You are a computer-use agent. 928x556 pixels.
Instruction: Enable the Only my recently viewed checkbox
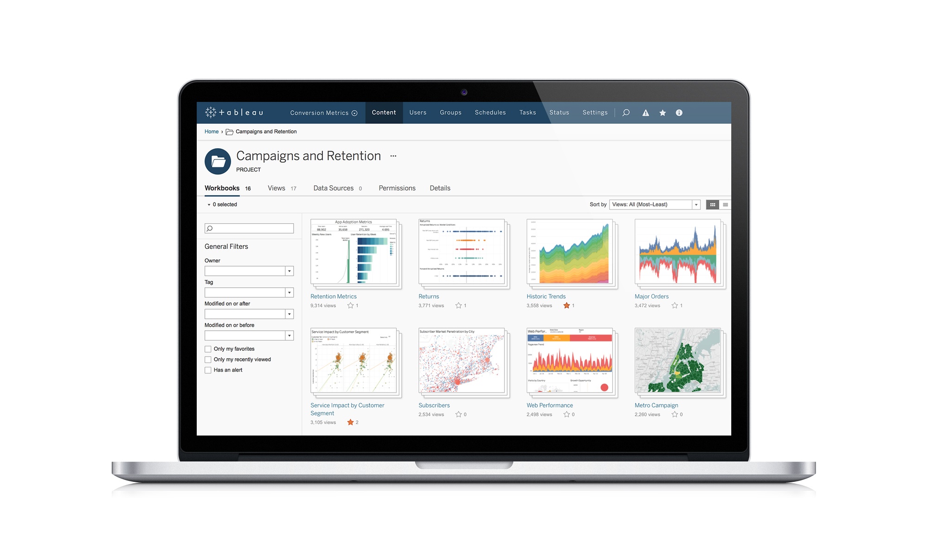pos(208,359)
